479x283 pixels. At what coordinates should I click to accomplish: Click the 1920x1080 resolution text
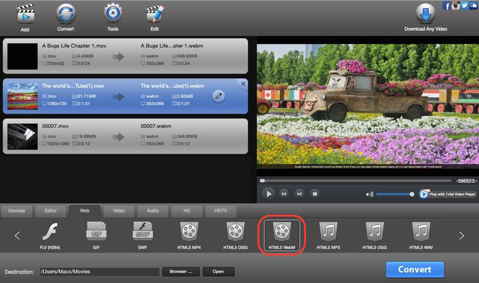tap(58, 144)
